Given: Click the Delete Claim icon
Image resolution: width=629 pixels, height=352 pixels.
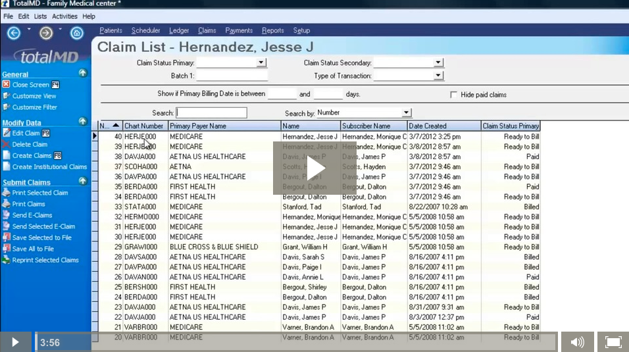Looking at the screenshot, I should [x=6, y=144].
